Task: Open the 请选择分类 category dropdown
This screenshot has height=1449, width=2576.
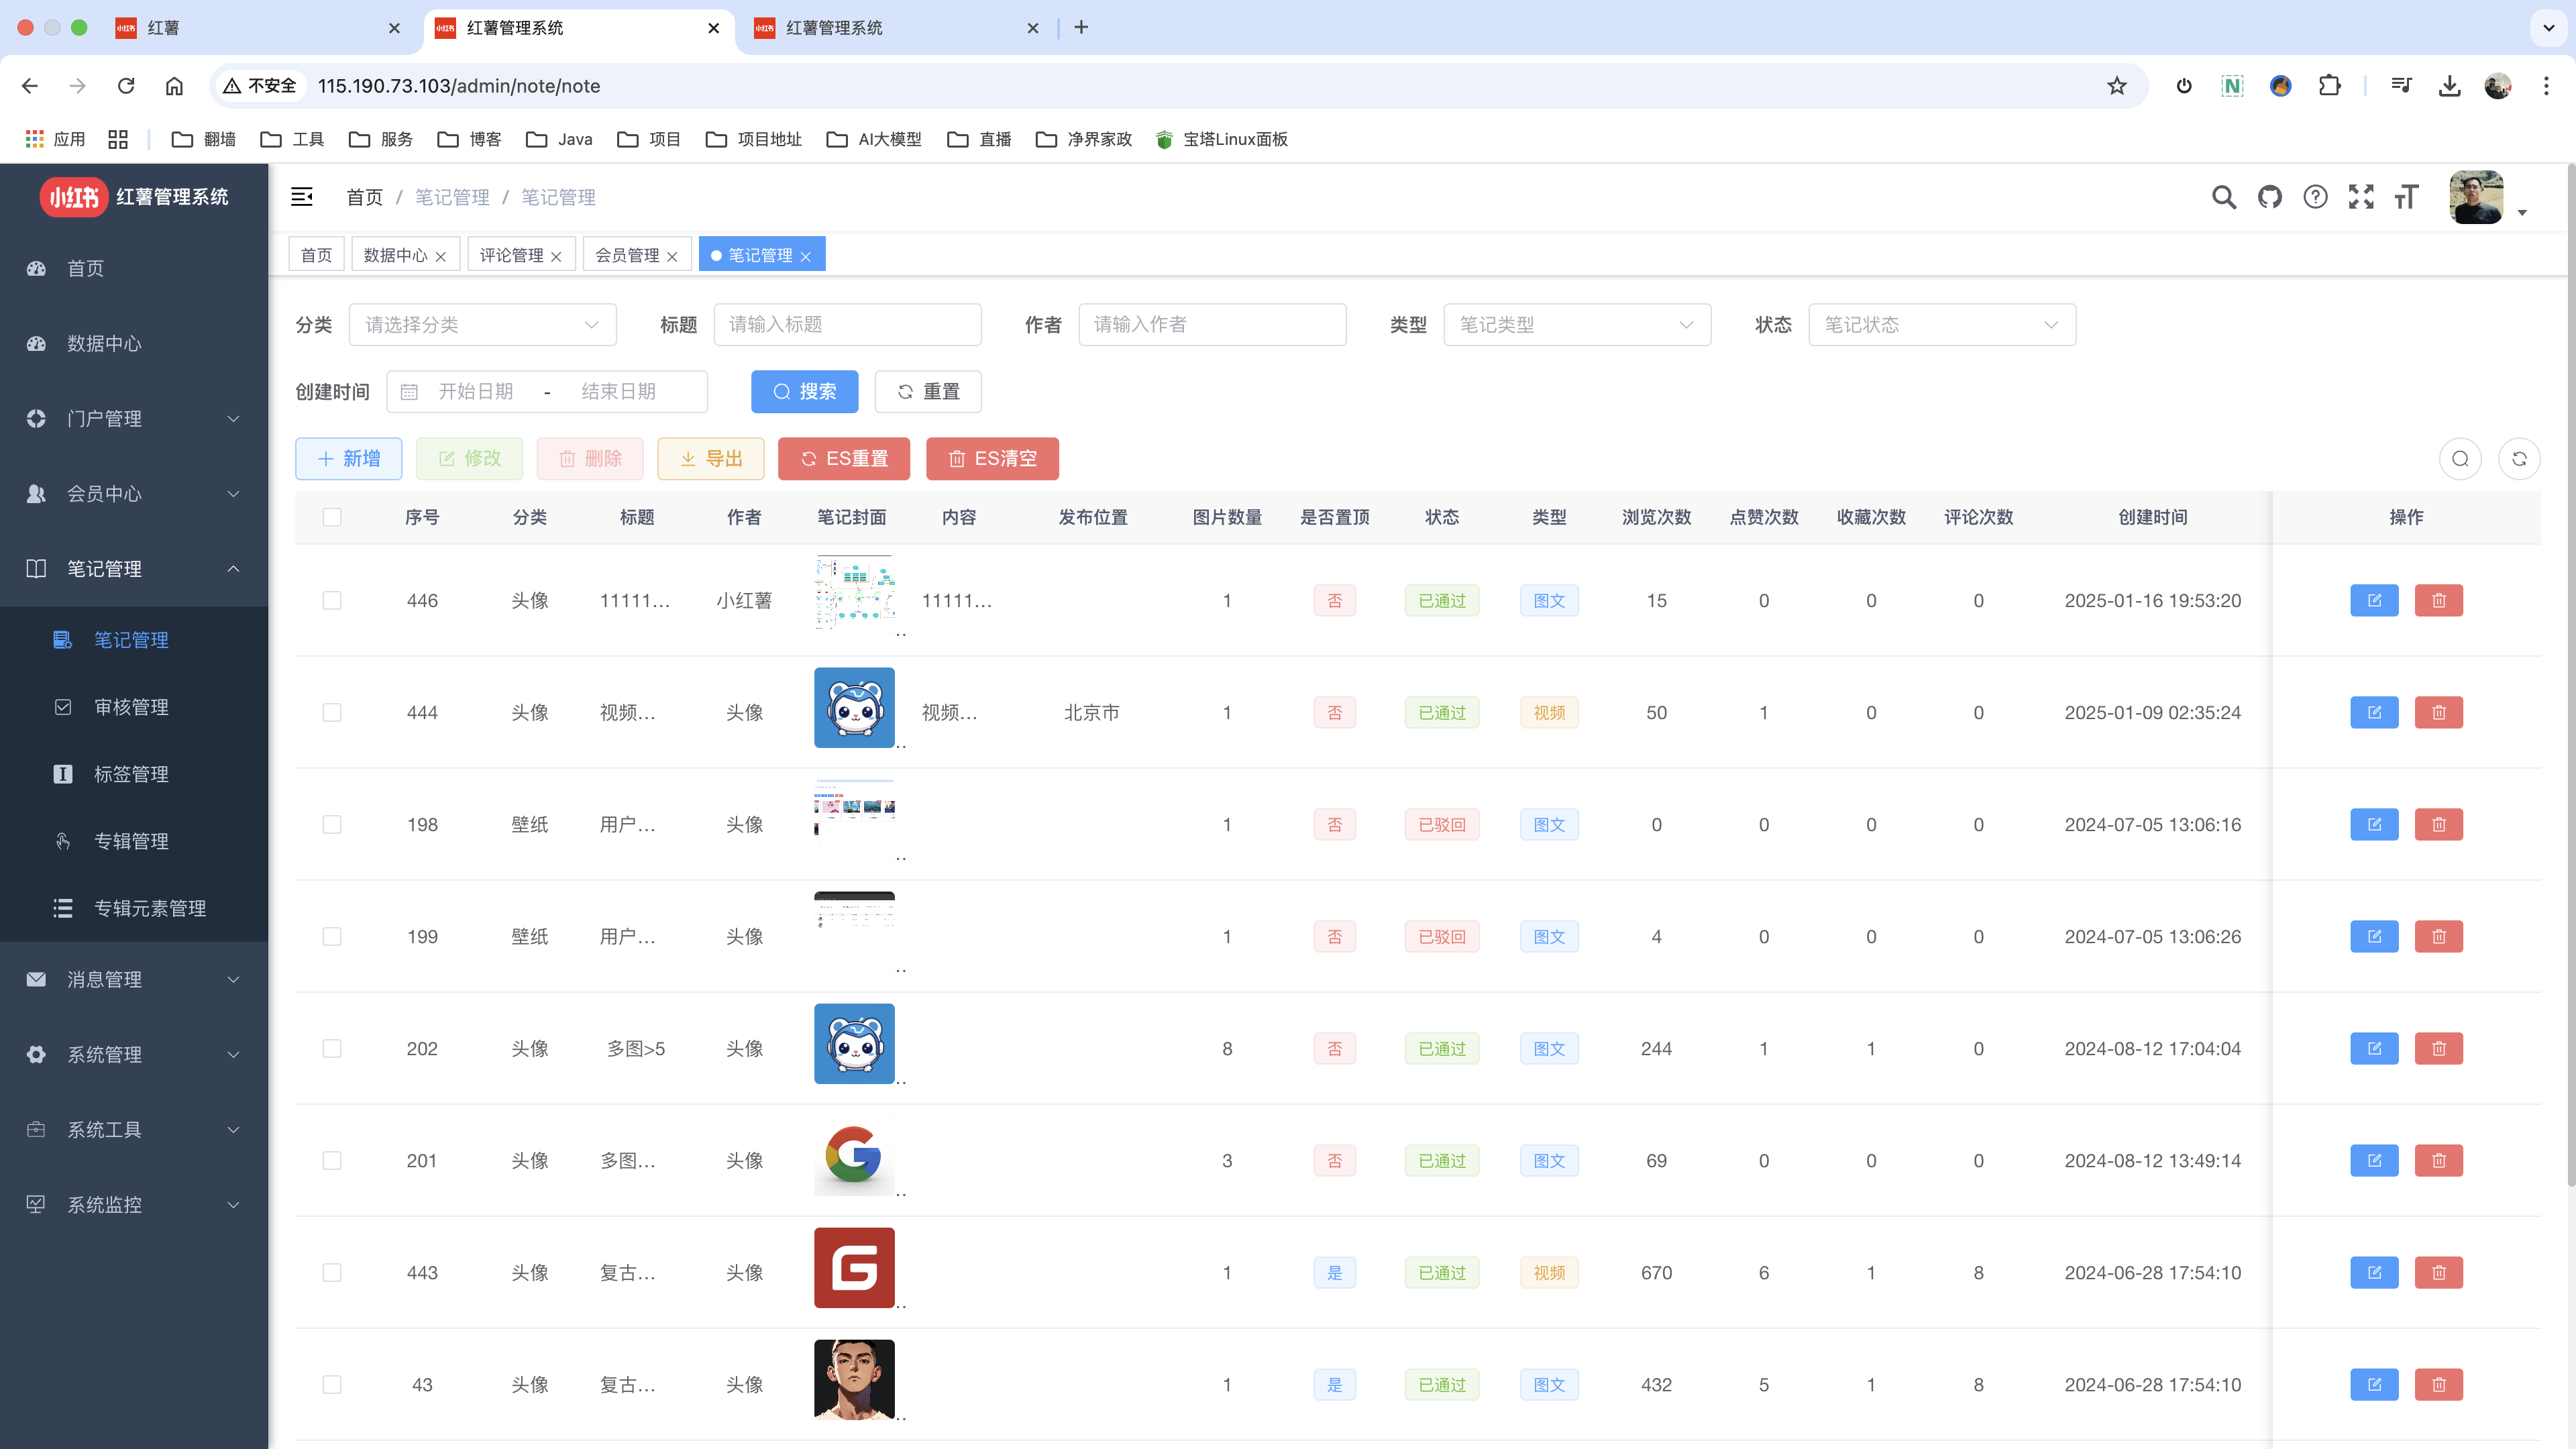Action: point(482,325)
